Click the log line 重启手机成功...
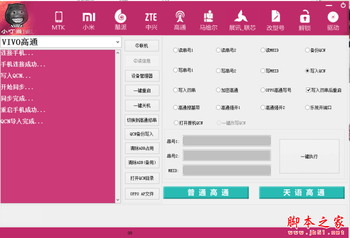The height and width of the screenshot is (238, 350). click(23, 110)
